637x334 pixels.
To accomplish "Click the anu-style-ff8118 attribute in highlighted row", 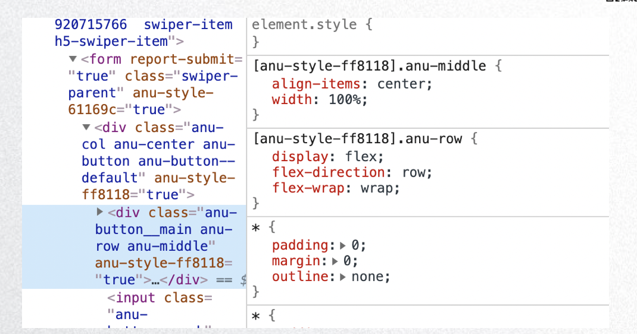I will 160,263.
